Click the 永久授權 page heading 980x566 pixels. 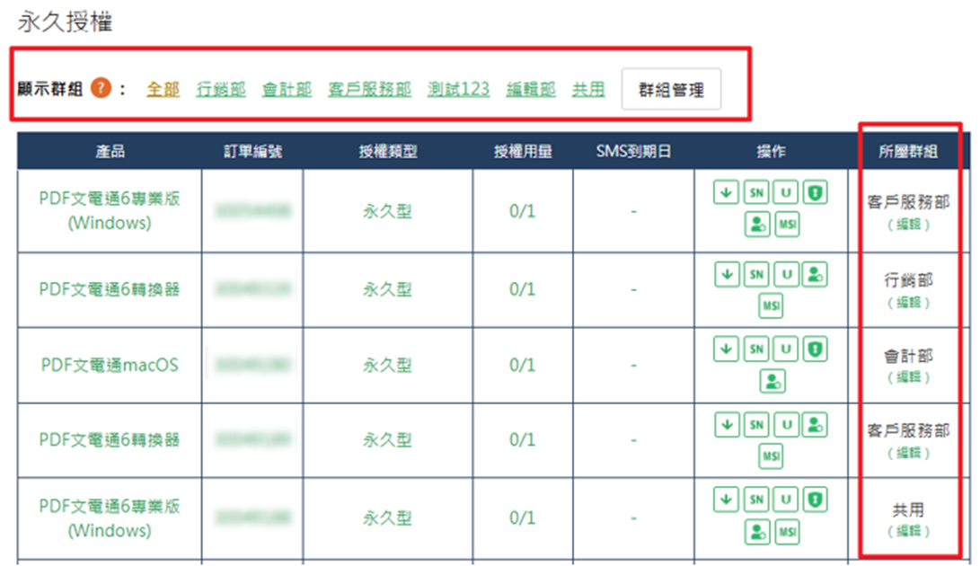click(x=65, y=22)
